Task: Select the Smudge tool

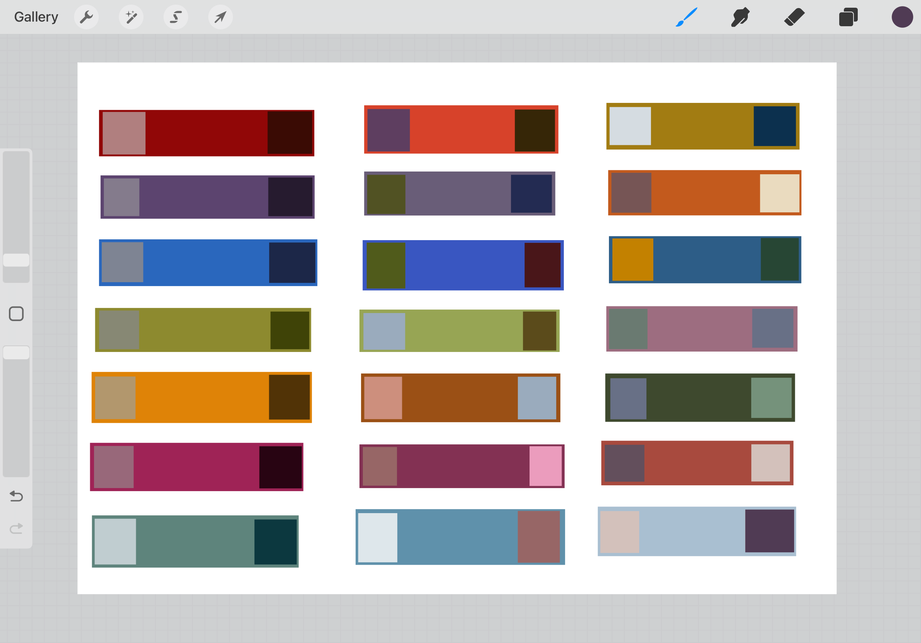Action: (x=740, y=17)
